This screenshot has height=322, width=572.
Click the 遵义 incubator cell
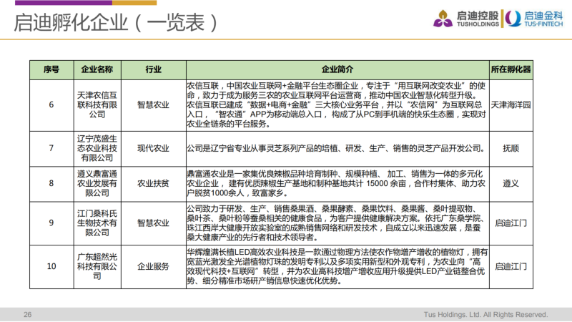(x=511, y=184)
